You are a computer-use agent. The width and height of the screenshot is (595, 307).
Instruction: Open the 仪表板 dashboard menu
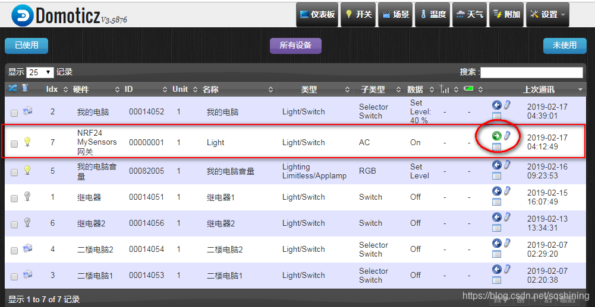coord(317,14)
